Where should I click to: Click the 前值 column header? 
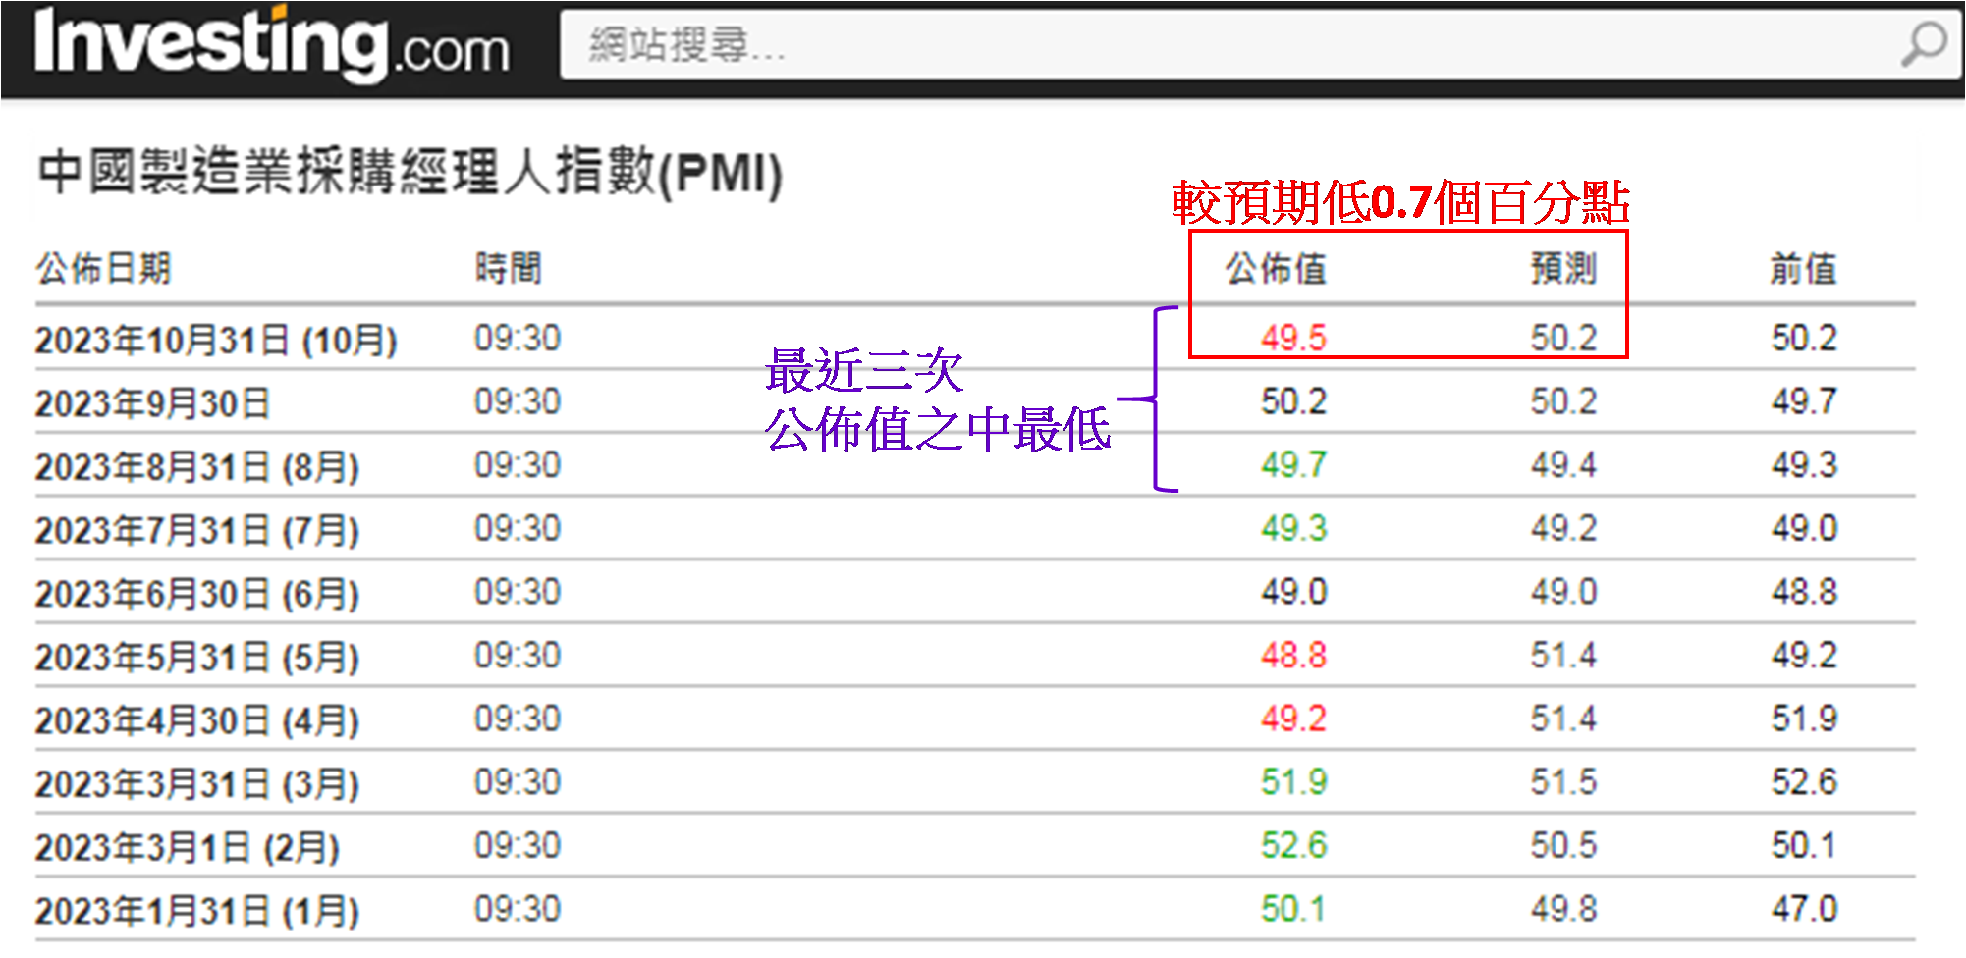[x=1803, y=268]
